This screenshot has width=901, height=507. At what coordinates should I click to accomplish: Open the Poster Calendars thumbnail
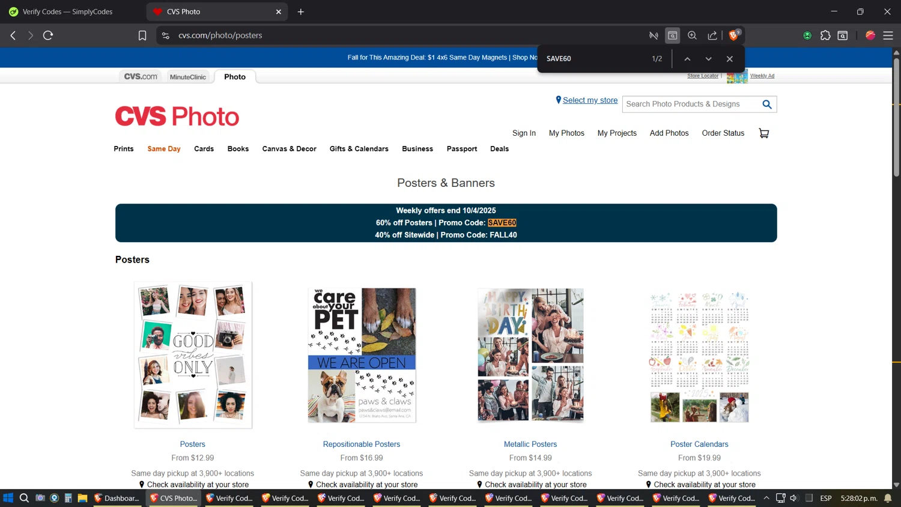click(699, 357)
